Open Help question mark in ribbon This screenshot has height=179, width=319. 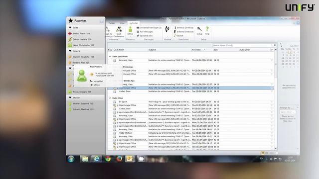[x=207, y=31]
